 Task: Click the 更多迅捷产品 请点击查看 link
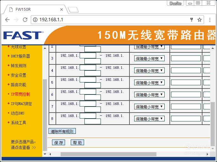click(23, 145)
